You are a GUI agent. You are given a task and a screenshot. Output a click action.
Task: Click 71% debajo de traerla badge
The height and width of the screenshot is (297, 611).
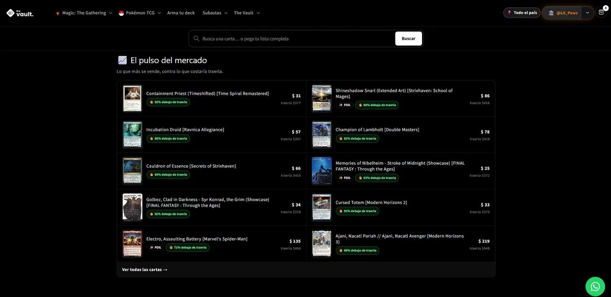tap(188, 247)
